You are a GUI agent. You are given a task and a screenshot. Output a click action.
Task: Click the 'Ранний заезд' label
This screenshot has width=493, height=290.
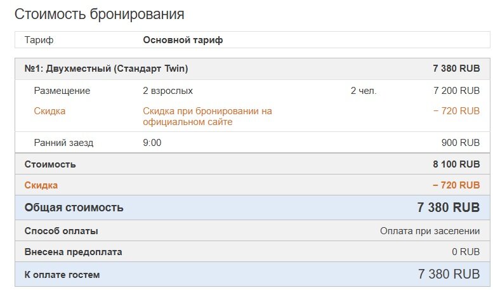pos(63,143)
